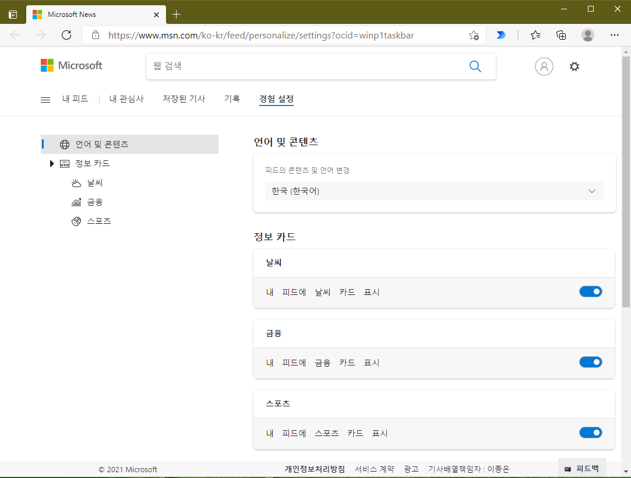Click the 언어 및 콘텐츠 section heading
This screenshot has height=478, width=631.
(x=285, y=142)
